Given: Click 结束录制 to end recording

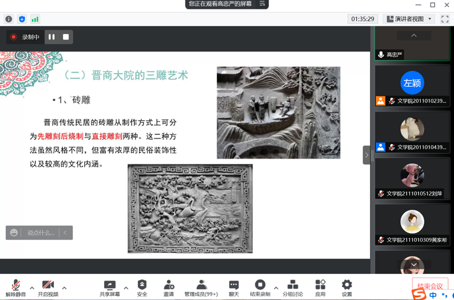Looking at the screenshot, I should pyautogui.click(x=260, y=287).
